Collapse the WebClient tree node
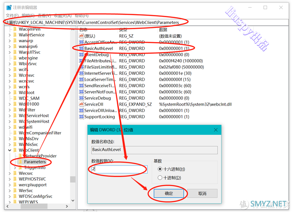 tap(10, 150)
